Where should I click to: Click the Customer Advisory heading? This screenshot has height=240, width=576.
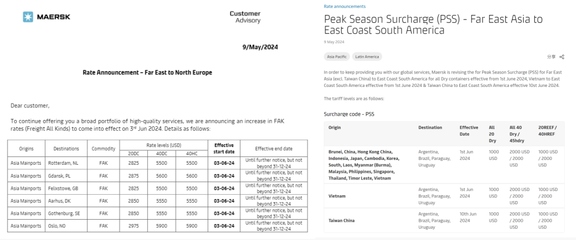(245, 17)
